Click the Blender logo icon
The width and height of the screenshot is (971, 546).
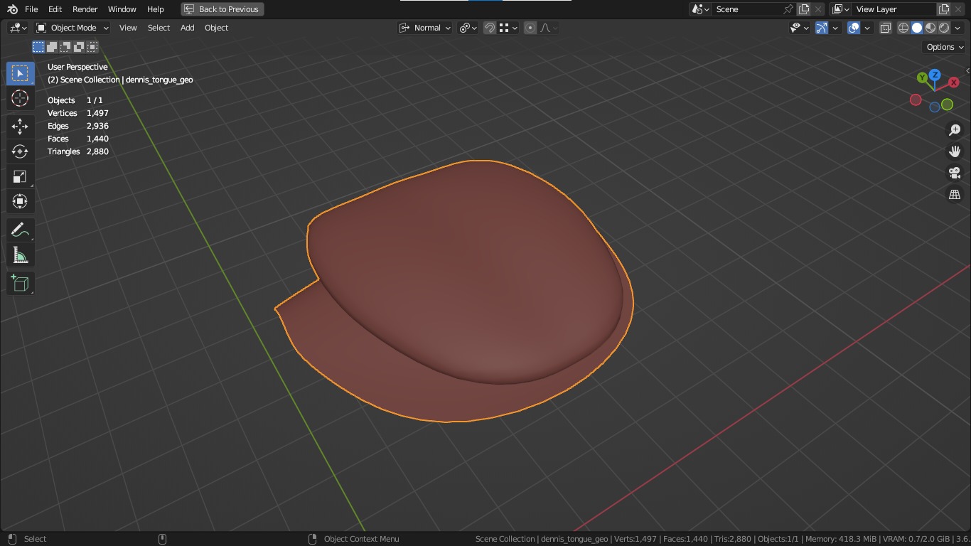(12, 9)
